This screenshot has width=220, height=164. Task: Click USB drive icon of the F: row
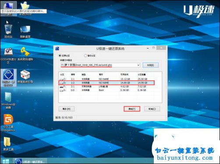click(x=61, y=87)
